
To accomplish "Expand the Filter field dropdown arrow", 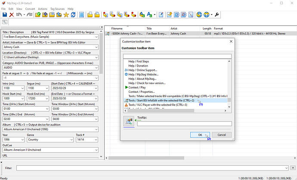I will pyautogui.click(x=286, y=168).
